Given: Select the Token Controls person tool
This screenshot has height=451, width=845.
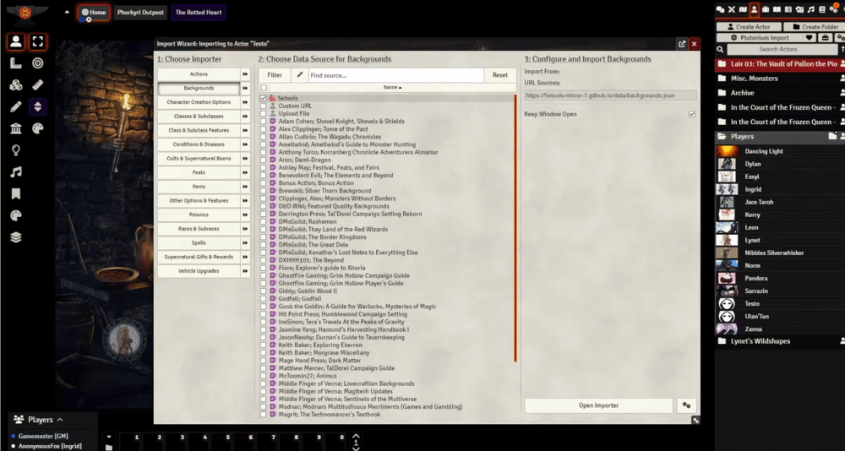Looking at the screenshot, I should [15, 41].
